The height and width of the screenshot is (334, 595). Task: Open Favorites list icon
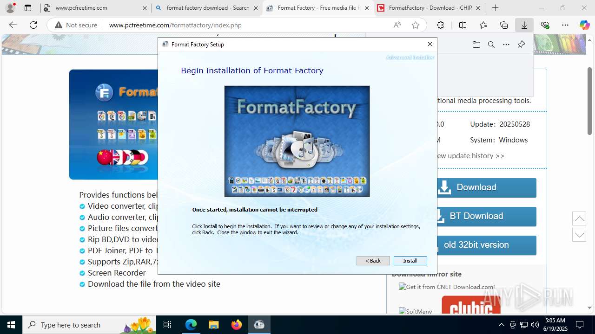pyautogui.click(x=483, y=25)
